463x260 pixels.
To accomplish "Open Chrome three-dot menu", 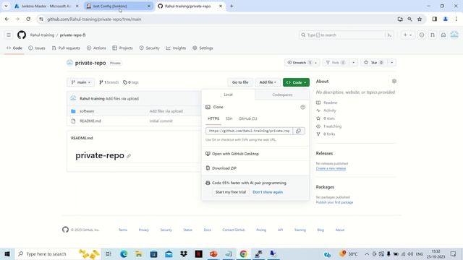I will coord(456,19).
